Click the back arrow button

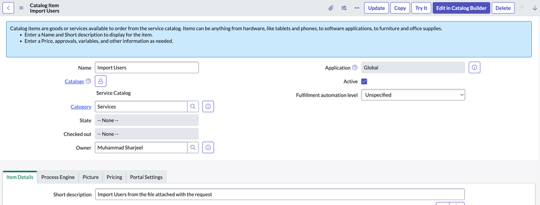point(8,8)
